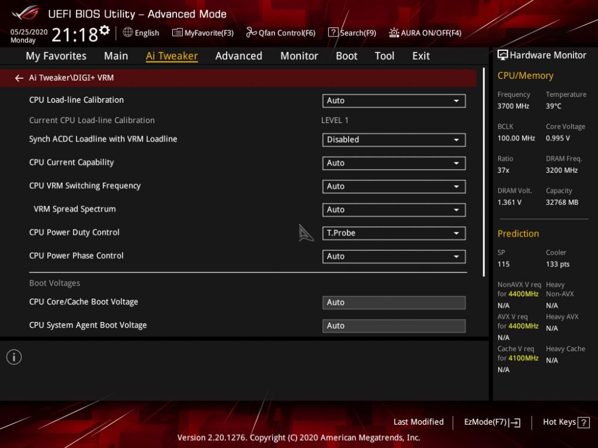Click the 4100MHz cache frequency text
Screen dimensions: 598x448
(523, 358)
